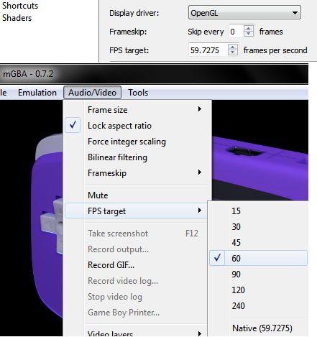The width and height of the screenshot is (317, 337).
Task: Select 120 as FPS target
Action: [258, 290]
